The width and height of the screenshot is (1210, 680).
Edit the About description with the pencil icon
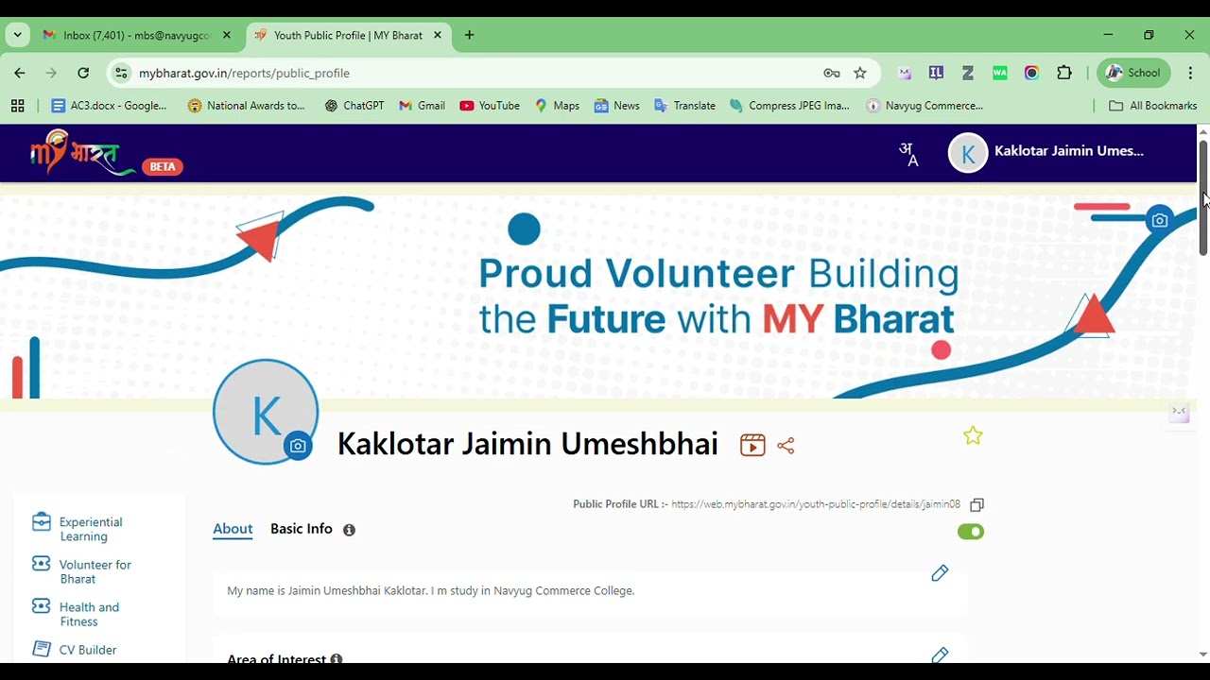[x=940, y=573]
